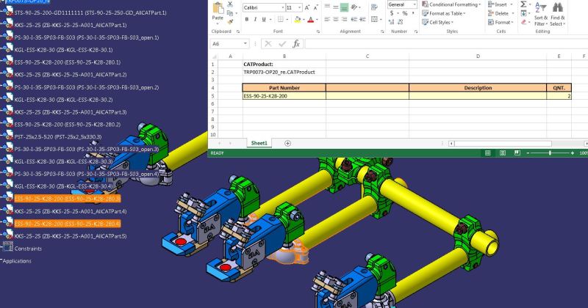Viewport: 588px width, 308px height.
Task: Click the text Orientation icon
Action: click(354, 7)
